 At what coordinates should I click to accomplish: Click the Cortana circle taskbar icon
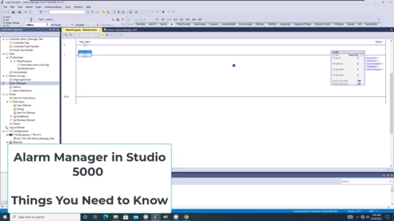(85, 217)
